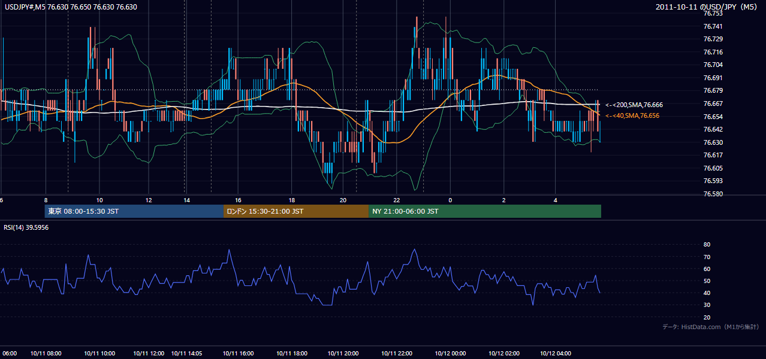Click the '<-<200,SMA,76.666' indicator label
This screenshot has height=359, width=766.
[x=634, y=105]
